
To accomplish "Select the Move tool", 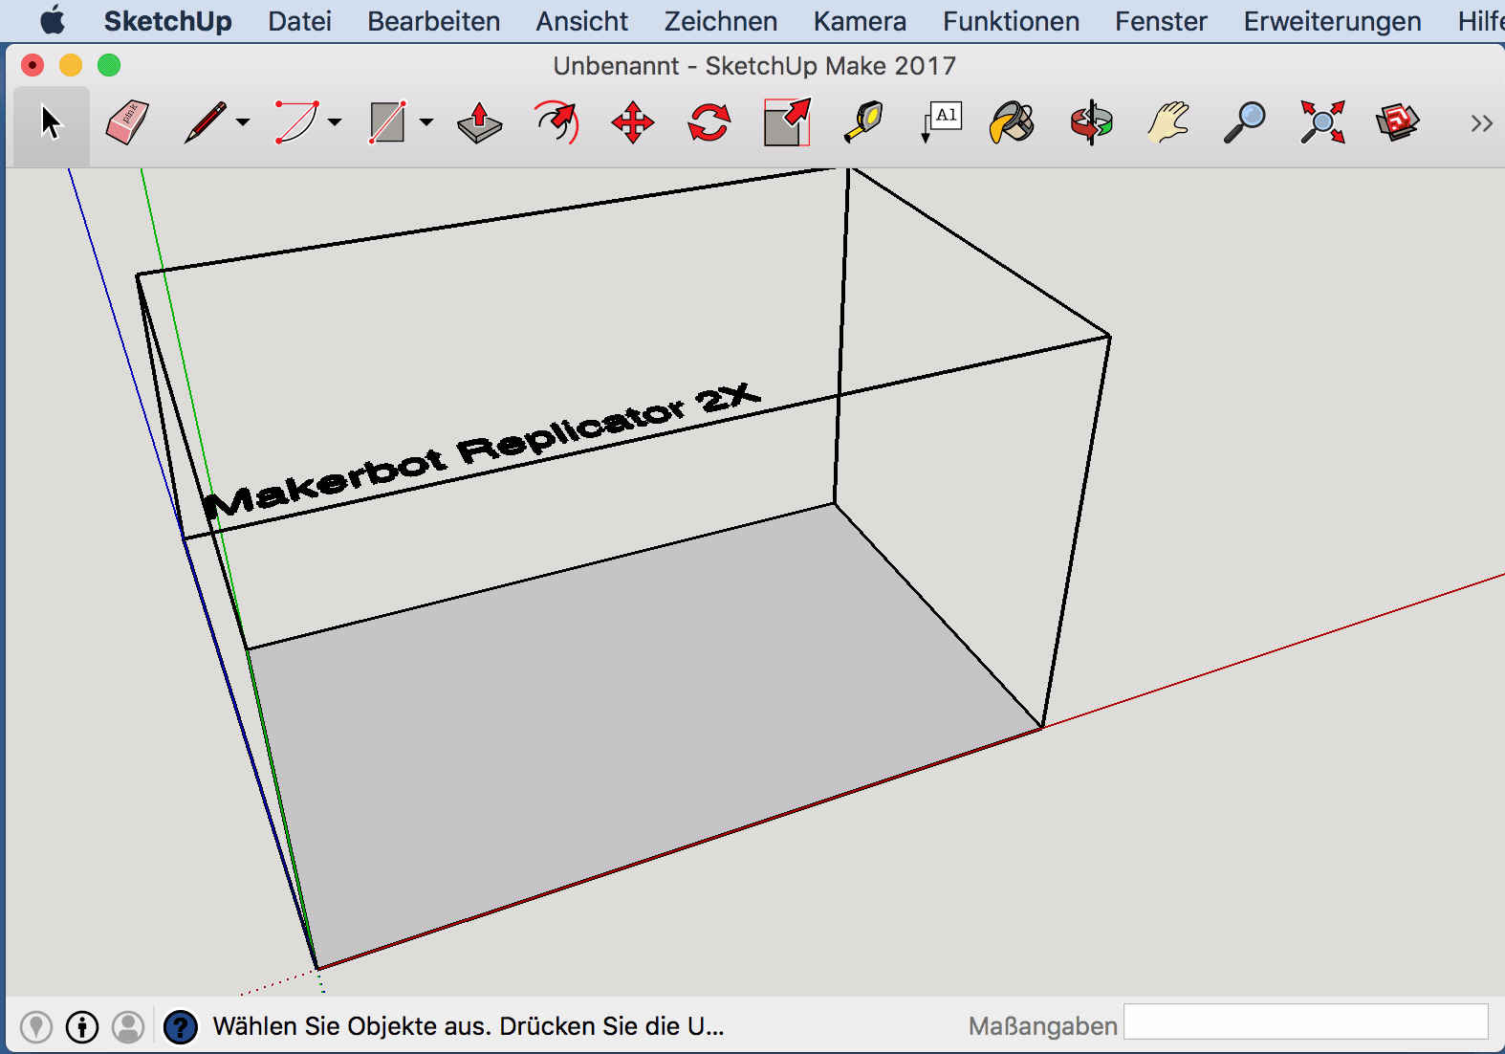I will tap(633, 123).
